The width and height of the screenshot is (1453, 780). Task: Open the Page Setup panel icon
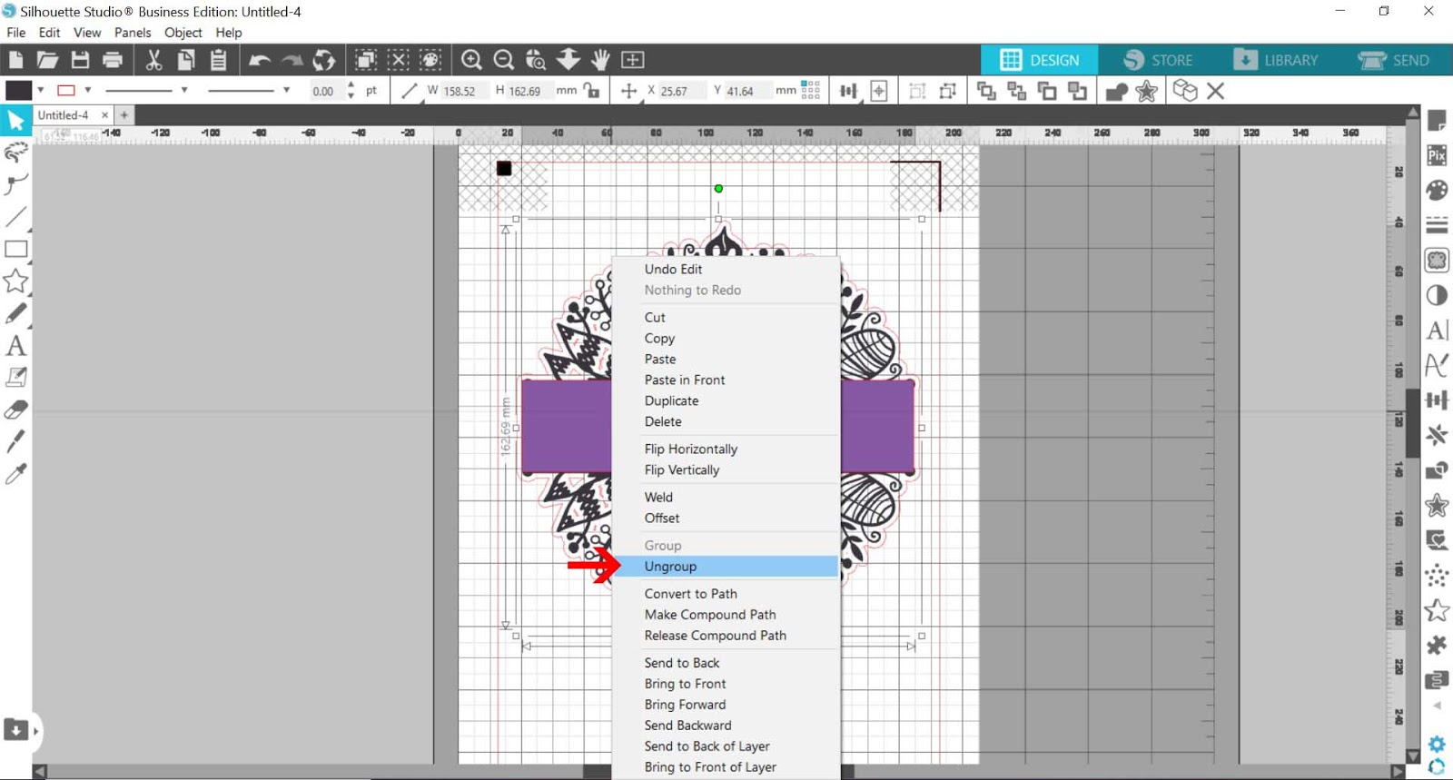coord(1437,120)
